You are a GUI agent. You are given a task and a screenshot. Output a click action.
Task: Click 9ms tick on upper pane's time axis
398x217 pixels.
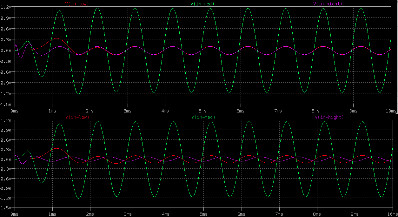pos(353,111)
